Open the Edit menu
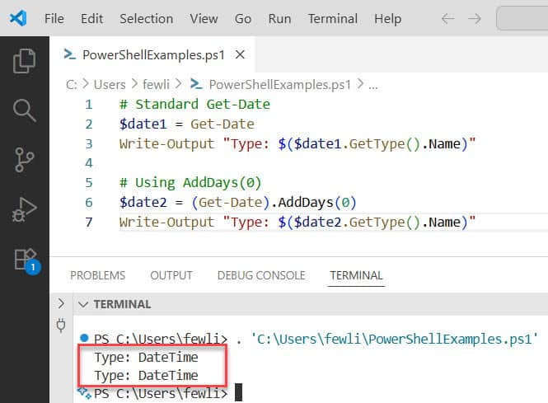This screenshot has height=403, width=548. [x=92, y=18]
